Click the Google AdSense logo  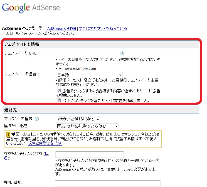pos(31,8)
